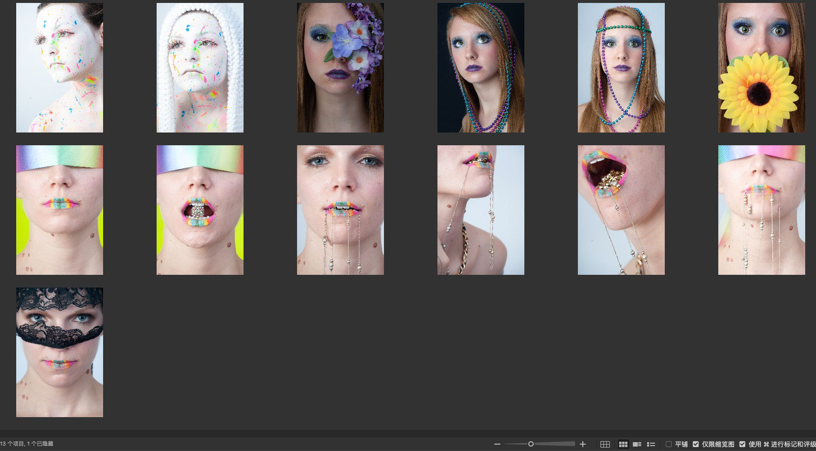816x451 pixels.
Task: Click the minus icon to shrink thumbnails
Action: pos(497,444)
